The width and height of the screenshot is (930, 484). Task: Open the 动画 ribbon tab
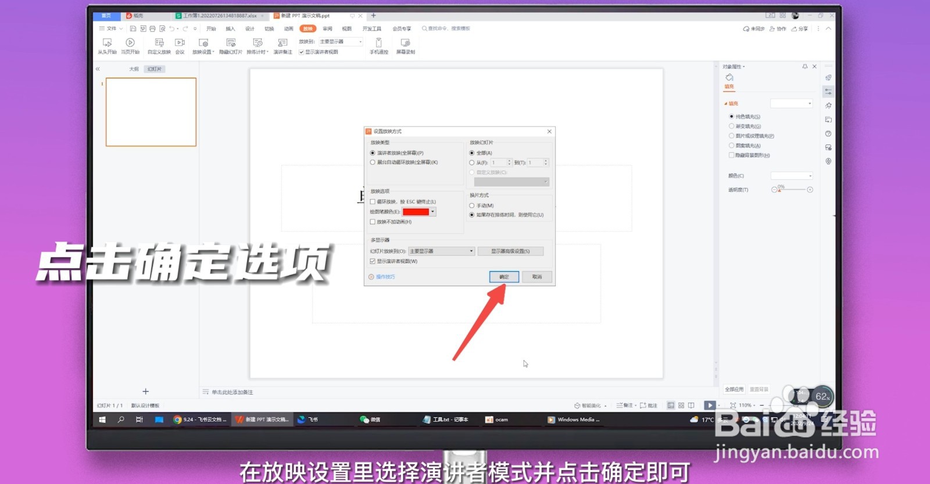pos(288,28)
